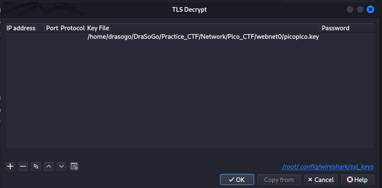382x188 pixels.
Task: Sort by the Port column header
Action: (52, 28)
